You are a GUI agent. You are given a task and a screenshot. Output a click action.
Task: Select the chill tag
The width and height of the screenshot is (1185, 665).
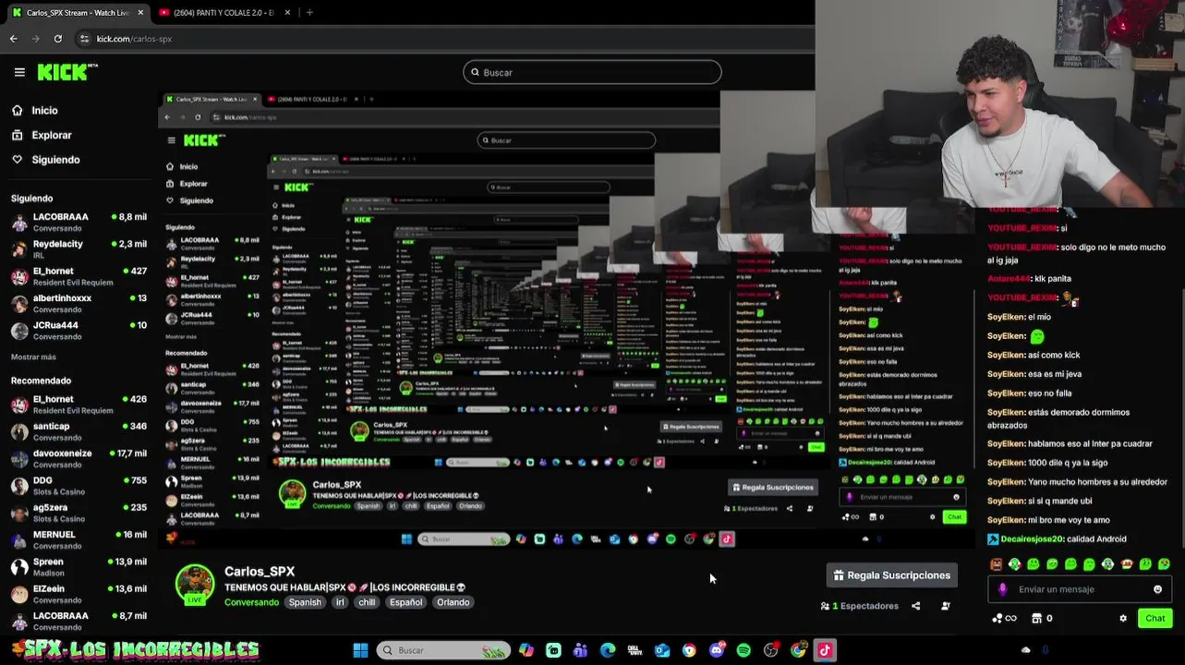tap(367, 602)
